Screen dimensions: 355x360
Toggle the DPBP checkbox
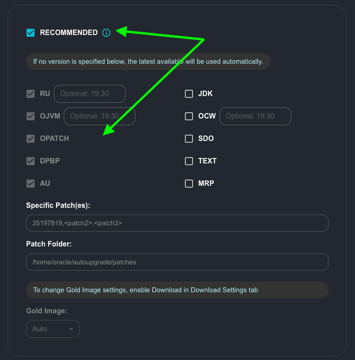pos(31,161)
